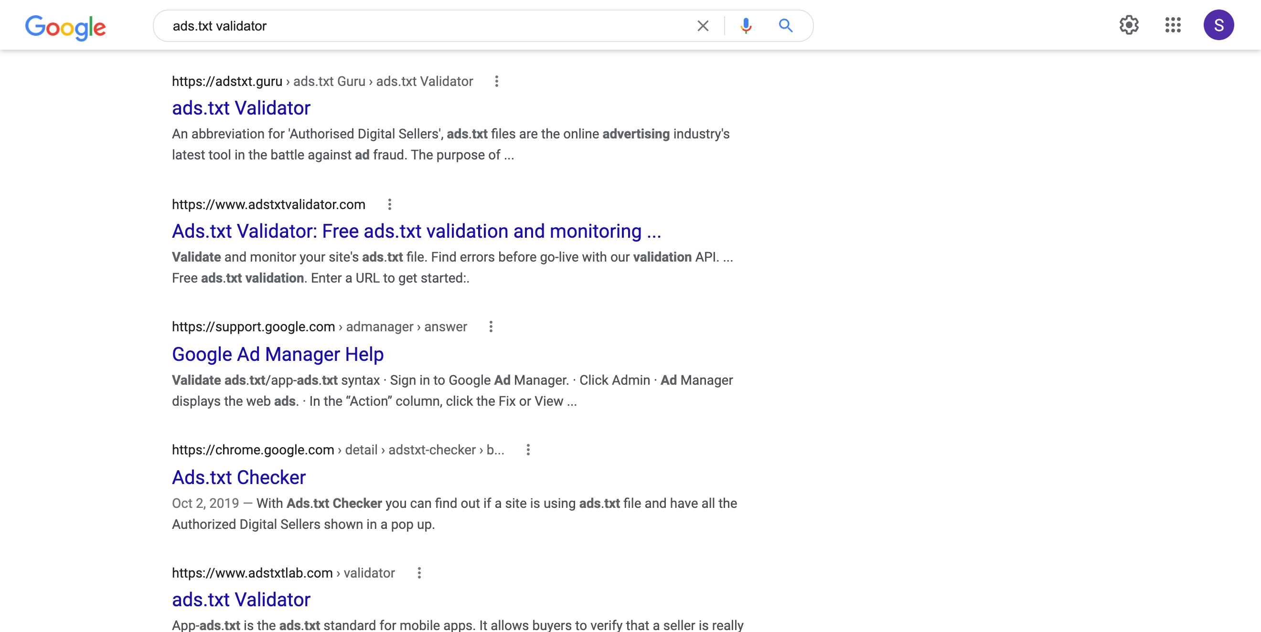Click the https://www.adstxtlab.com breadcrumb URL

252,573
